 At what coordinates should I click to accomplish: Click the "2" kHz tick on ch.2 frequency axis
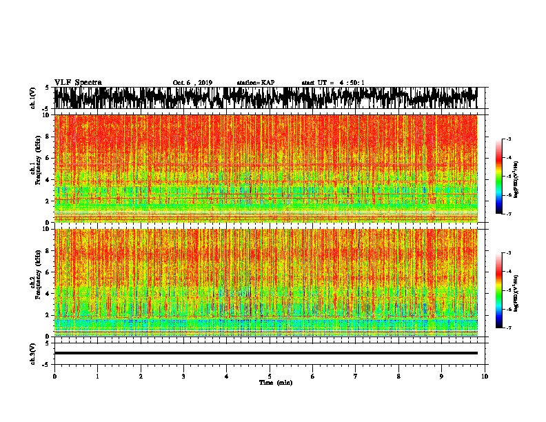tap(48, 314)
